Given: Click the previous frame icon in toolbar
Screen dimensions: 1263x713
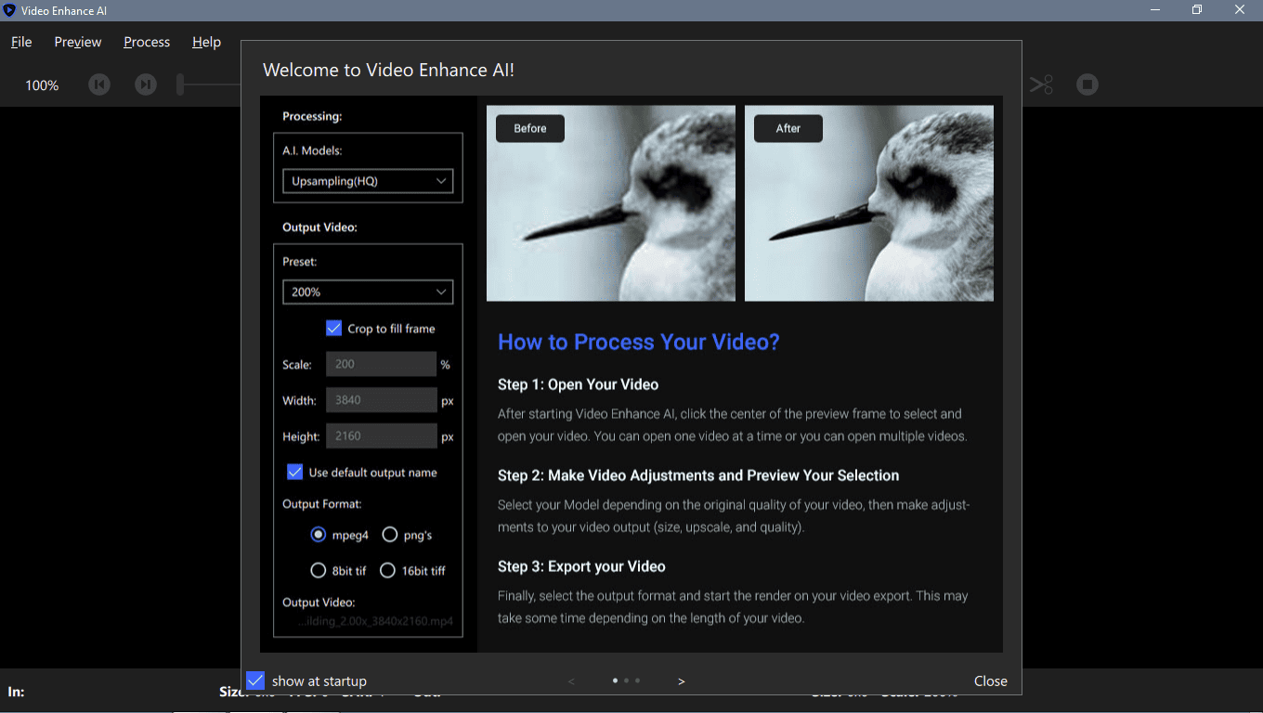Looking at the screenshot, I should tap(99, 84).
